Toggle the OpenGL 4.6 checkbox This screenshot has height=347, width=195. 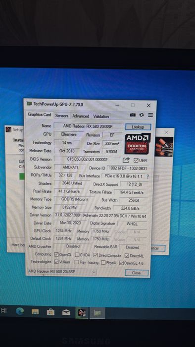click(121, 263)
